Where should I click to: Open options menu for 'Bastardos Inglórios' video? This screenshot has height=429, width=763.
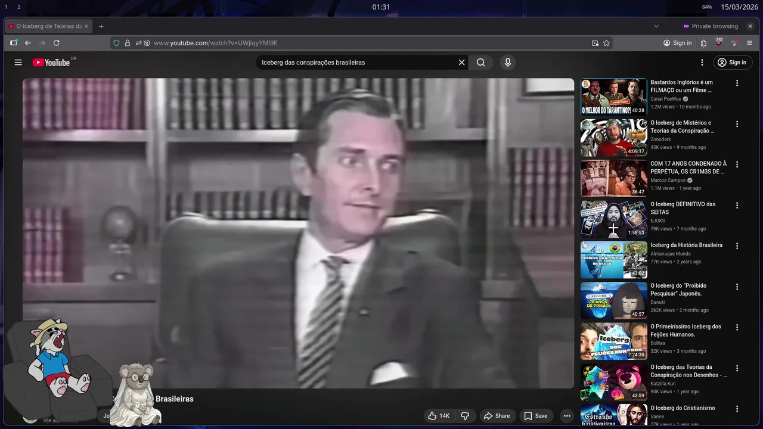pos(737,83)
